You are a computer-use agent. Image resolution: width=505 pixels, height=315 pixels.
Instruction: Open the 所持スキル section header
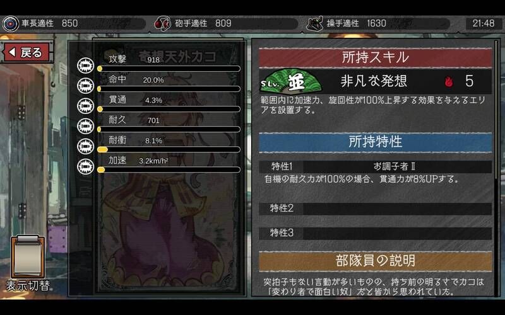[x=375, y=58]
